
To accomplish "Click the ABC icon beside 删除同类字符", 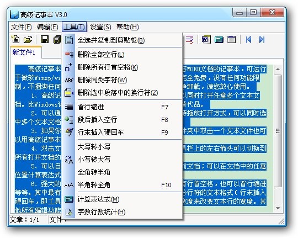I will click(69, 80).
